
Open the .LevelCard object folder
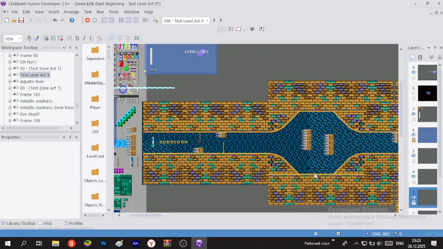[95, 151]
